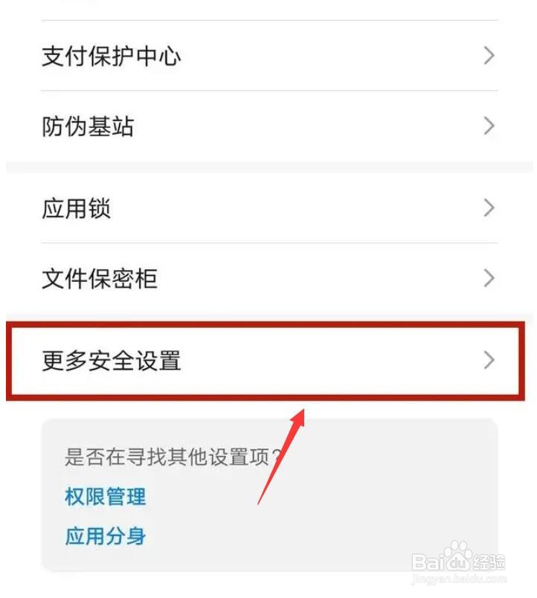Select the 应用锁 entry
Screen dimensions: 537x598
[x=269, y=208]
